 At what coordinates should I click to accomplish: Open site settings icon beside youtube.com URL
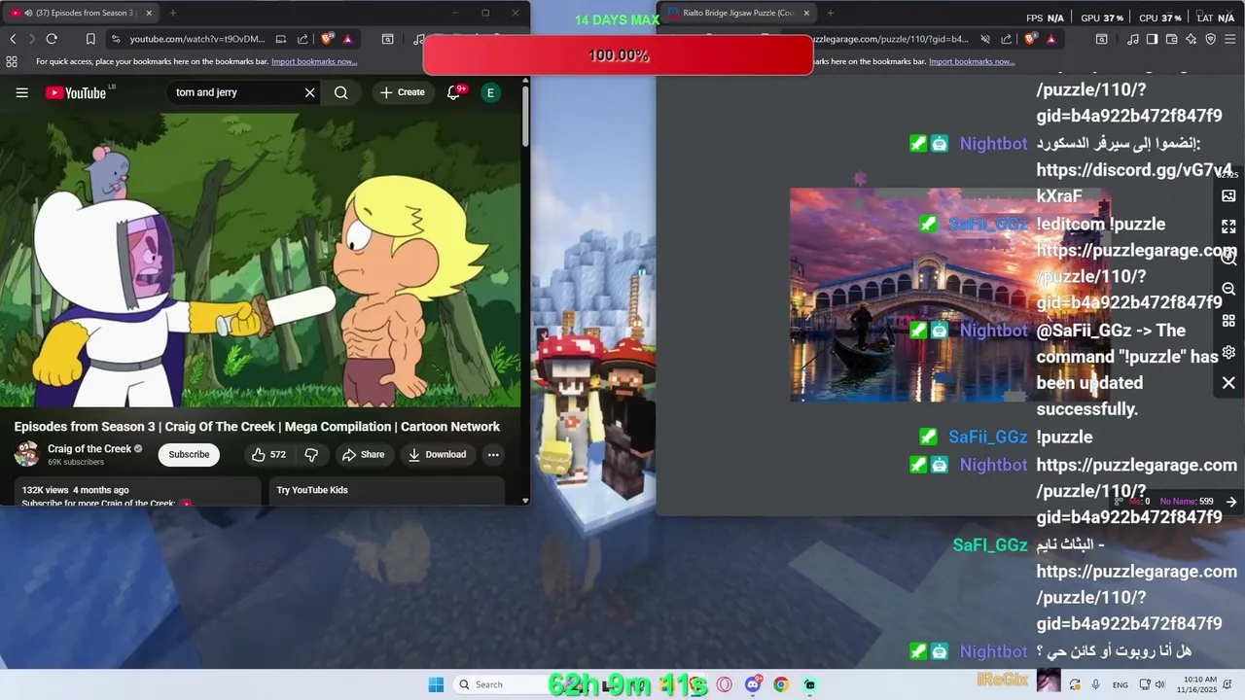(x=116, y=39)
